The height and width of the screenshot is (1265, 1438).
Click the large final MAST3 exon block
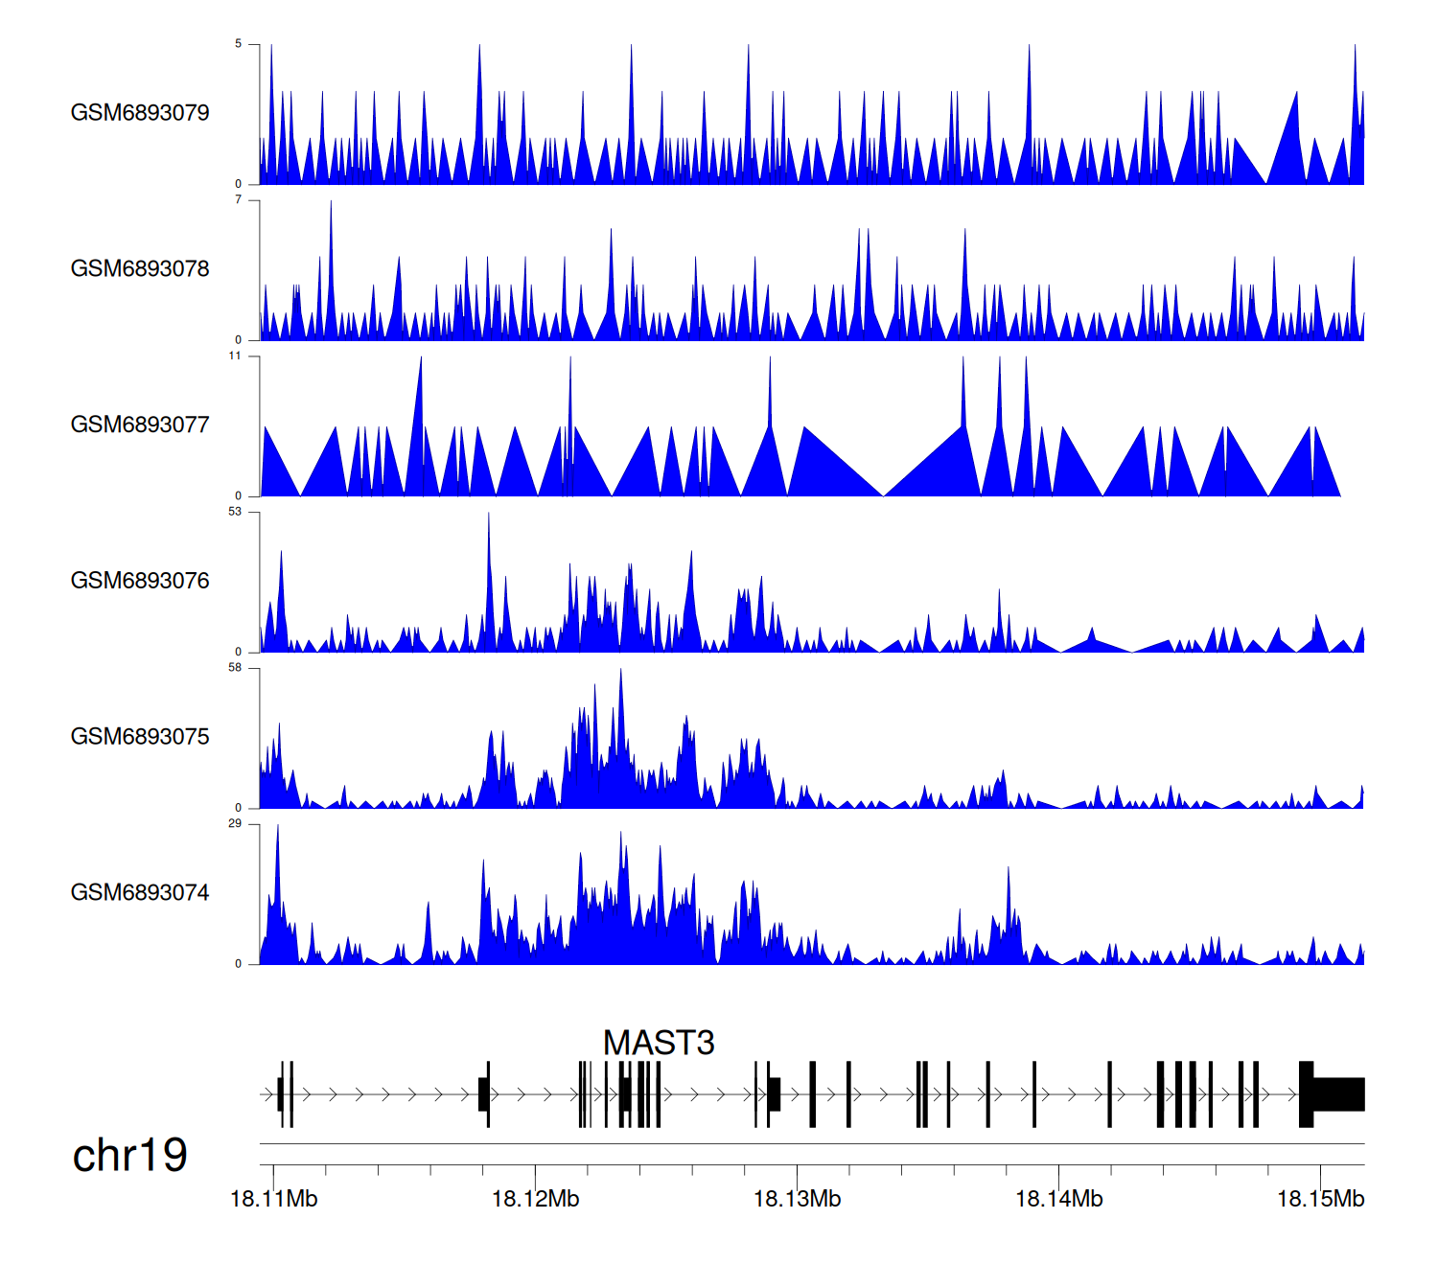click(x=1337, y=1094)
